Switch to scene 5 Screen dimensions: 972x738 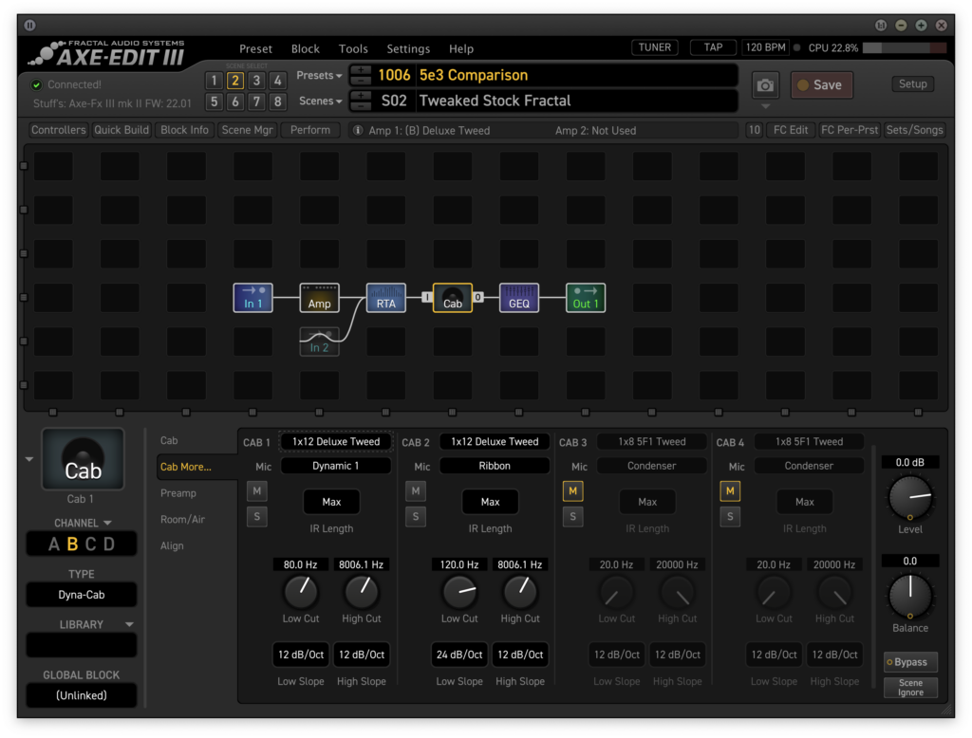tap(214, 101)
